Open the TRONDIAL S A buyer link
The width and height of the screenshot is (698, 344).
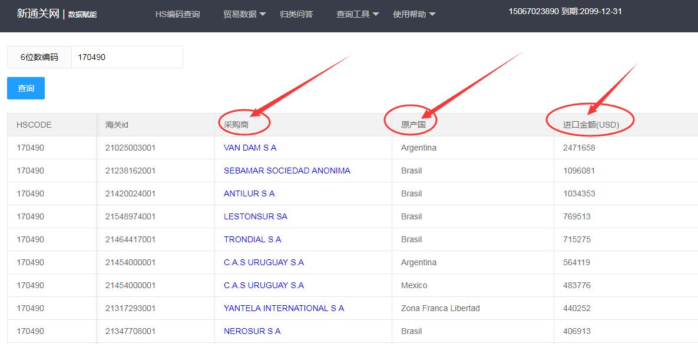(253, 239)
